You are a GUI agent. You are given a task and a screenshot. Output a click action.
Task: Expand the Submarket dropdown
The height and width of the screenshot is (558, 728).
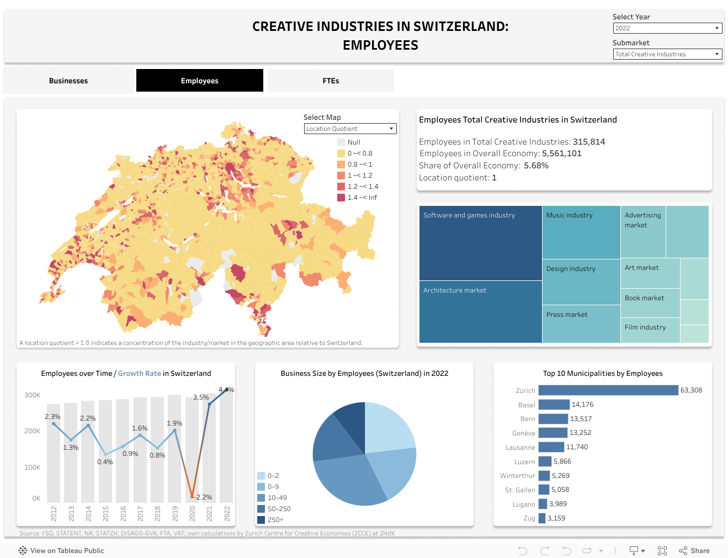pos(667,54)
